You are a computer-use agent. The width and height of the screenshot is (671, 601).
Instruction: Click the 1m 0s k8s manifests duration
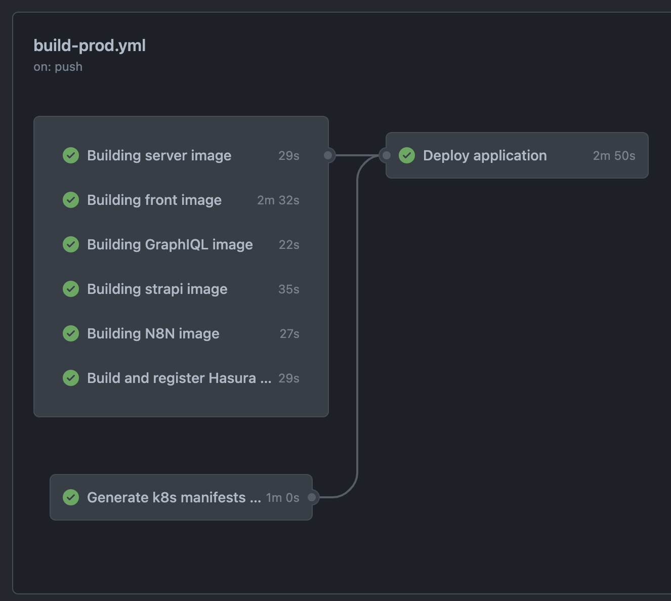(x=283, y=498)
